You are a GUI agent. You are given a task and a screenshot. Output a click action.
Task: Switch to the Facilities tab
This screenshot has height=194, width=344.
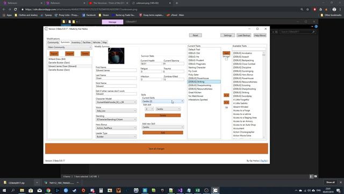point(87,42)
